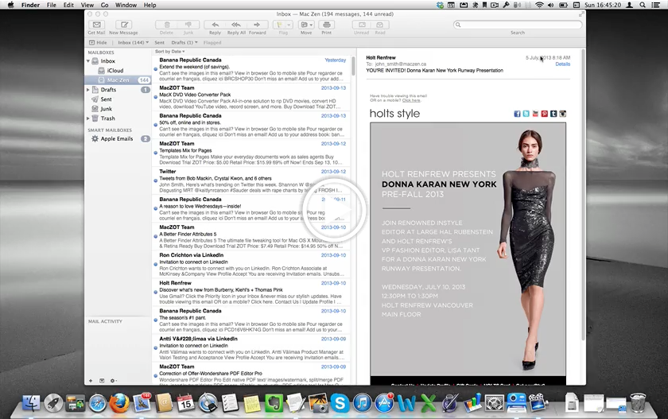Flag the message with the flag icon

tap(279, 25)
